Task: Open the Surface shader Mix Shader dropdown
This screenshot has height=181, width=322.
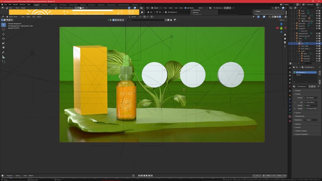Action: click(x=311, y=98)
